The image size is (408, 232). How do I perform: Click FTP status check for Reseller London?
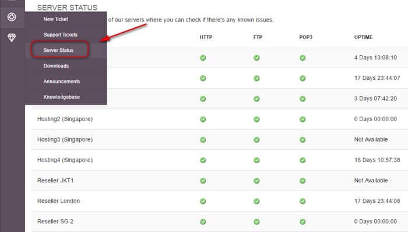pos(256,201)
